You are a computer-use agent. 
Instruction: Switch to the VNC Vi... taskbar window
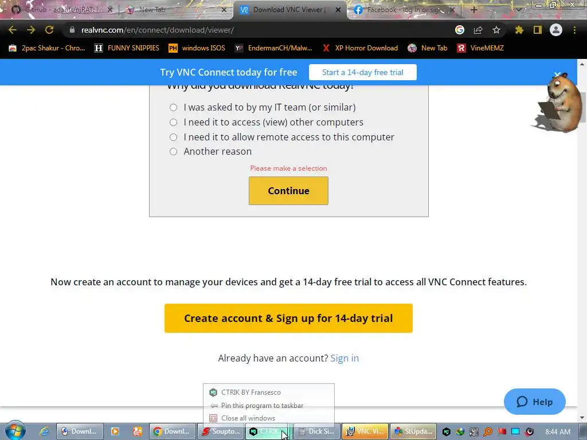pos(365,431)
